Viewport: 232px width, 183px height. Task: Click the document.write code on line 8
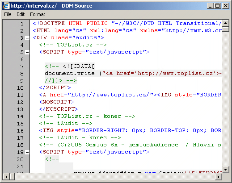click(x=134, y=73)
